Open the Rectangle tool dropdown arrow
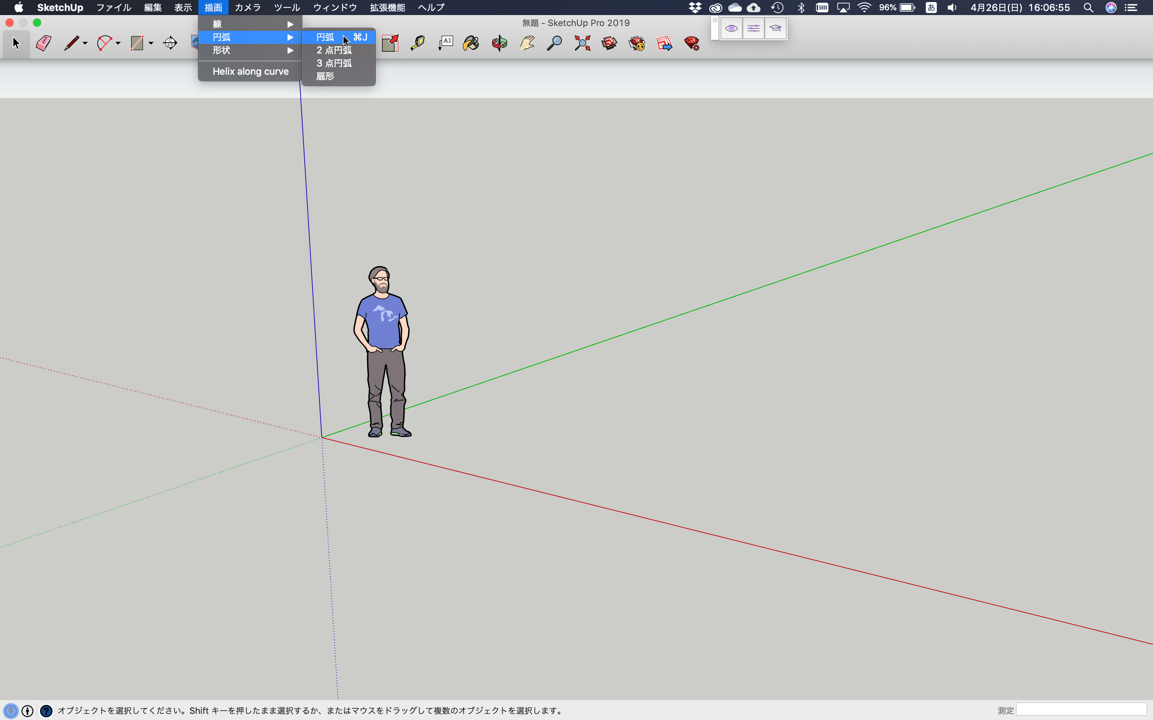This screenshot has height=720, width=1153. tap(151, 43)
